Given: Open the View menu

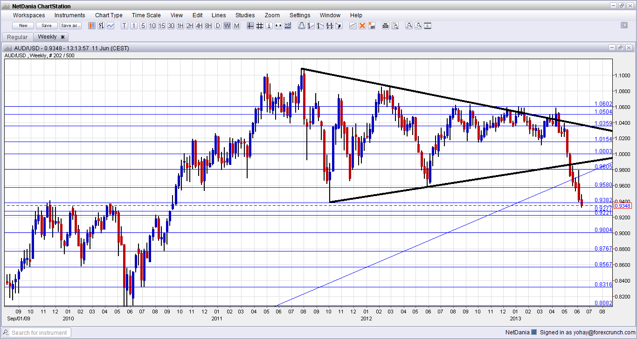Looking at the screenshot, I should coord(177,15).
